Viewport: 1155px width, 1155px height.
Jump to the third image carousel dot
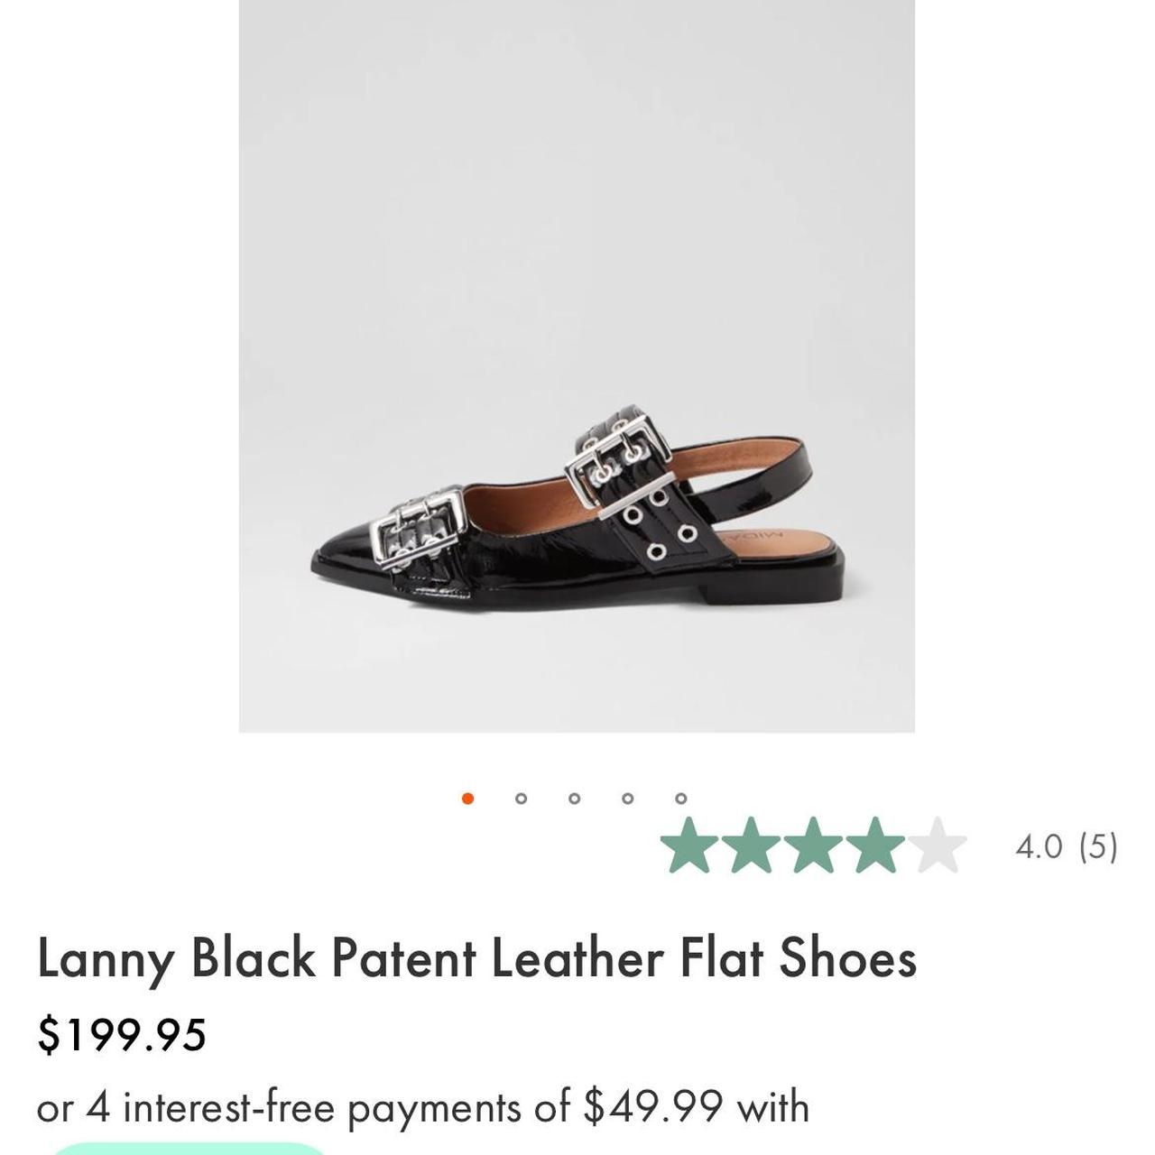click(x=574, y=799)
